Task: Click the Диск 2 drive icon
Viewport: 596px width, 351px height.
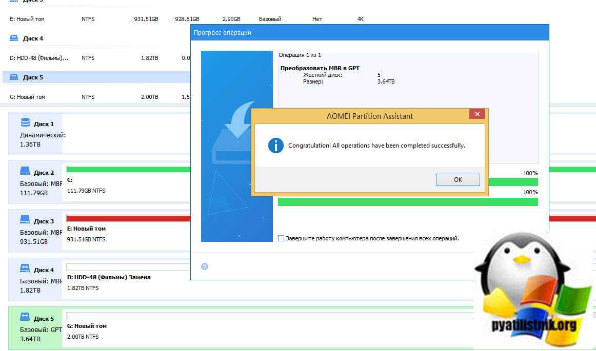Action: click(x=25, y=172)
